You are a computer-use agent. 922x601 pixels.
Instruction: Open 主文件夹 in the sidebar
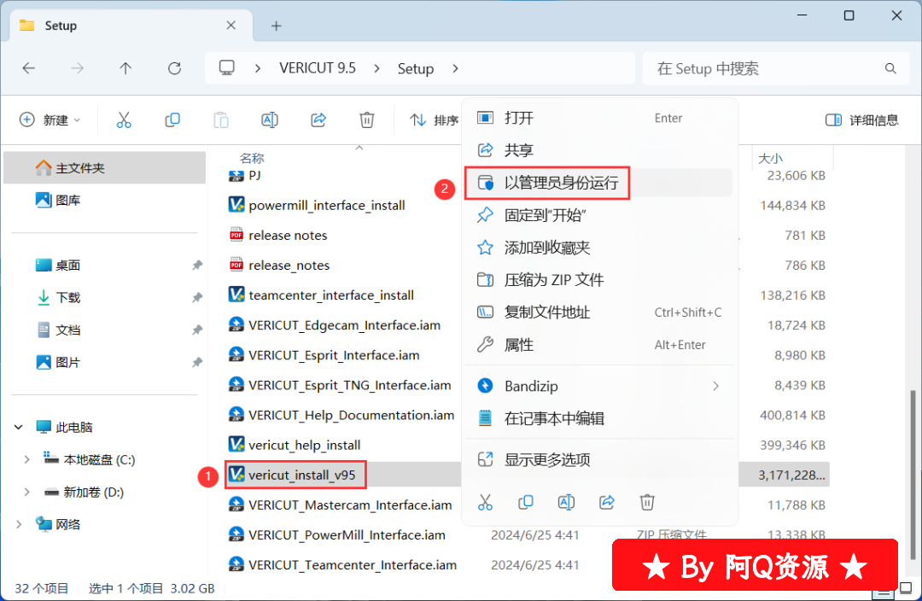point(105,167)
